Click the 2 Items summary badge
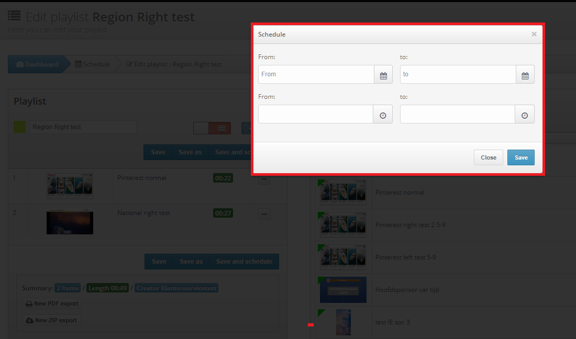 (x=68, y=288)
